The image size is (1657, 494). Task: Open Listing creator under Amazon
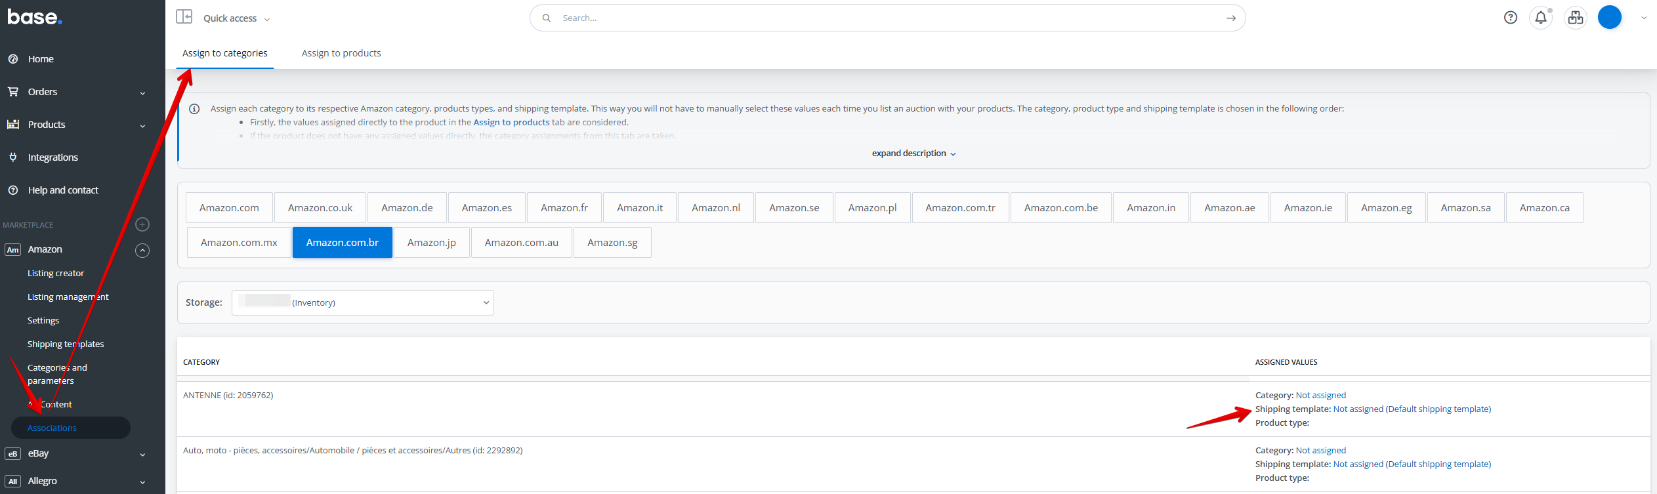point(56,274)
